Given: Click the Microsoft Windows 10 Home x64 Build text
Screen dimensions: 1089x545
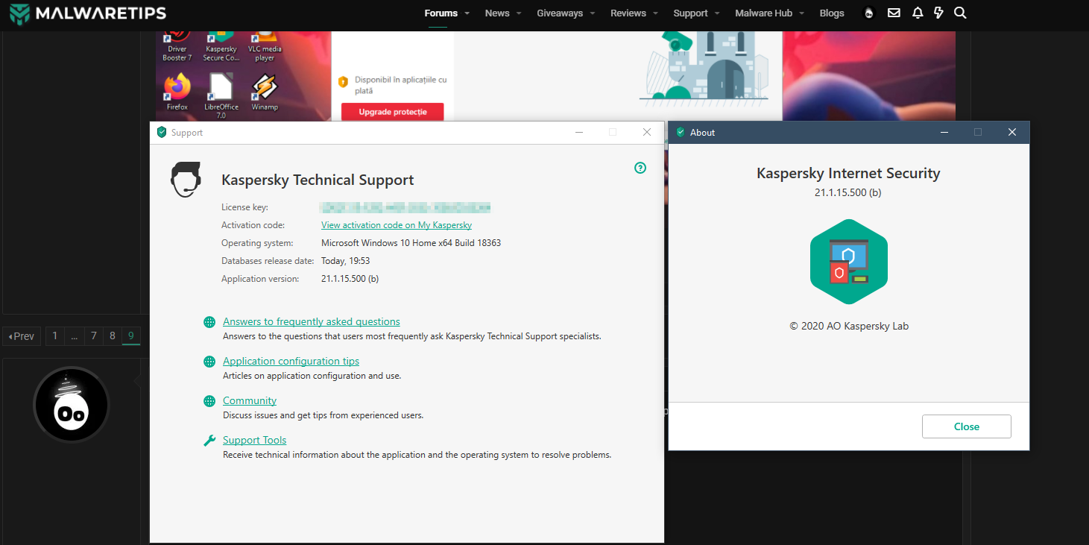Looking at the screenshot, I should pyautogui.click(x=411, y=243).
